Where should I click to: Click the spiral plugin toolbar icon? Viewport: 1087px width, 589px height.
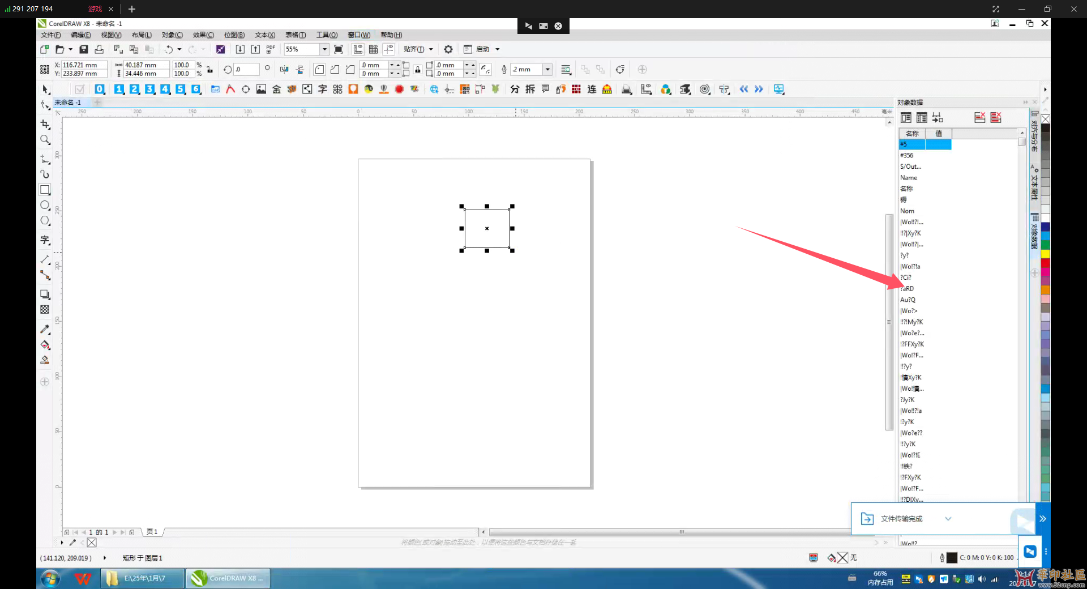(705, 89)
